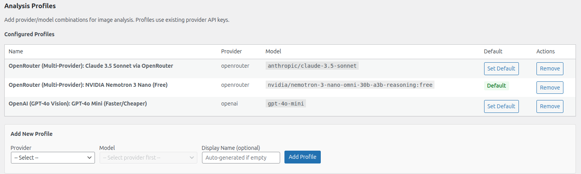
Task: Open the Provider select dropdown
Action: [x=53, y=158]
